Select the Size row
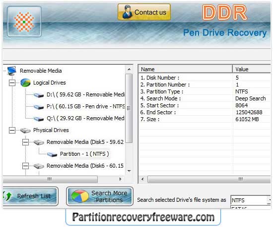 205,119
